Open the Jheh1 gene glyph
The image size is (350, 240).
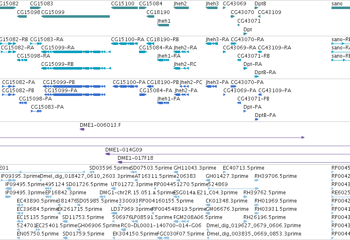[x=163, y=25]
